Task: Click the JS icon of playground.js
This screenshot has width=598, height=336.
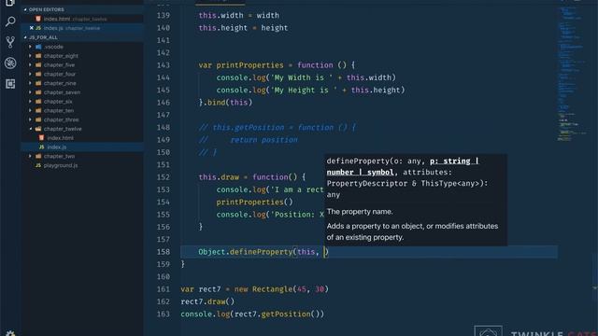Action: click(38, 165)
